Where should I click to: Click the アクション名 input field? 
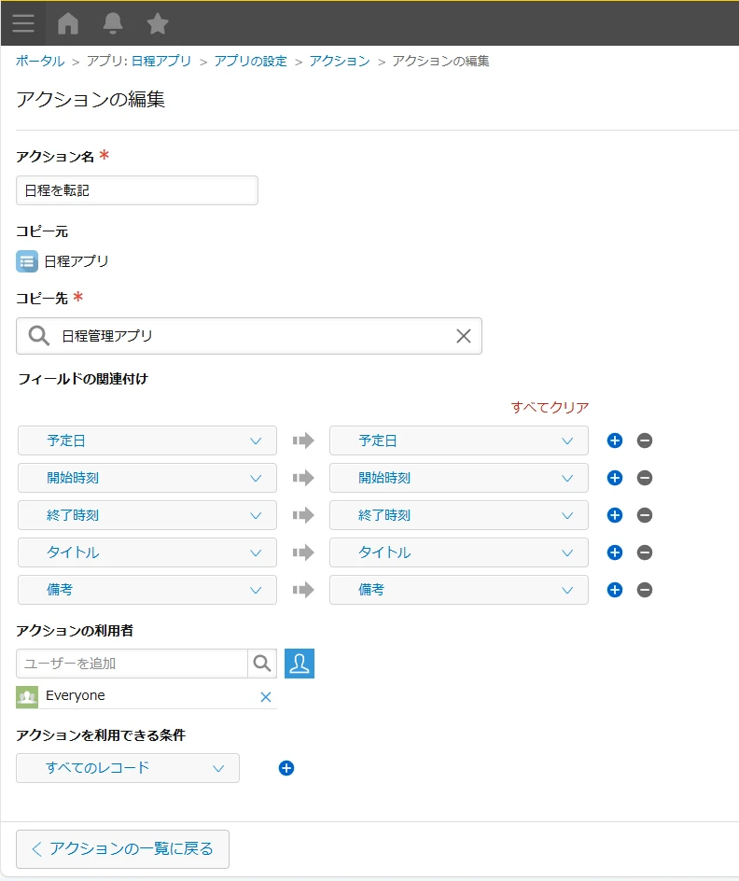tap(136, 189)
